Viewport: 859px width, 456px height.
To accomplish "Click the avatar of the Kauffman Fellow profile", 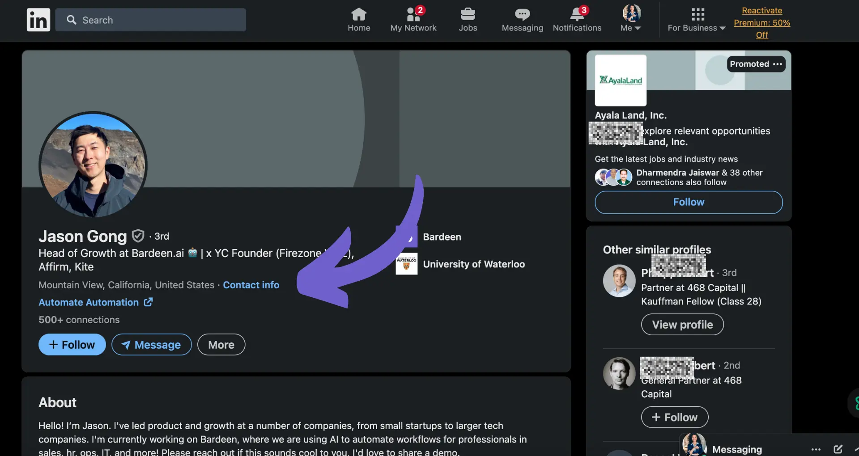I will 619,281.
